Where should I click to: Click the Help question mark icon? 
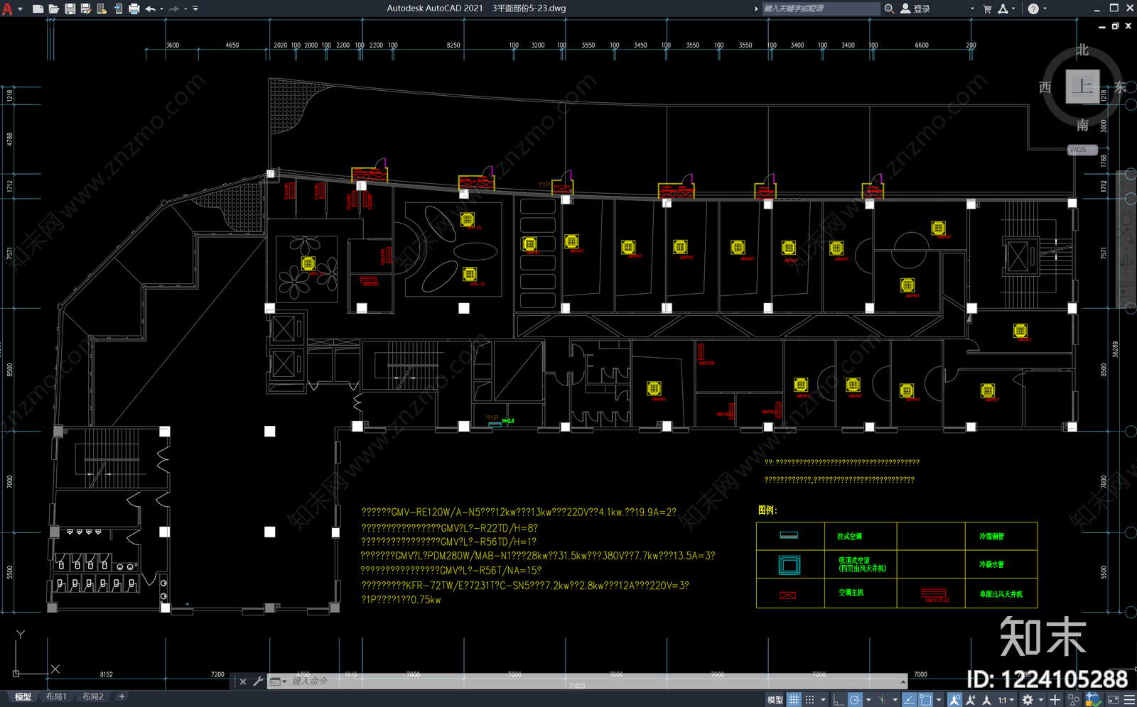click(x=1033, y=9)
